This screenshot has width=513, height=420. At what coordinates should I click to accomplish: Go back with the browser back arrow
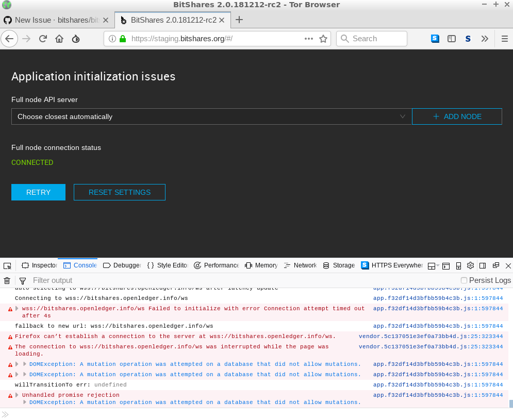pyautogui.click(x=9, y=39)
